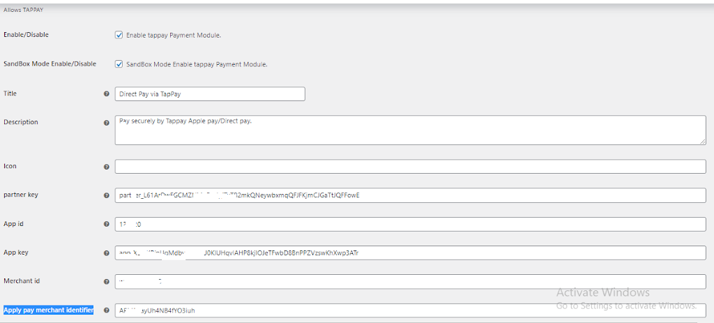Click the 'App key' label

click(x=17, y=252)
